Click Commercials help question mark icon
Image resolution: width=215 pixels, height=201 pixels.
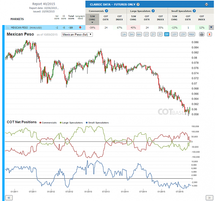pyautogui.click(x=106, y=11)
